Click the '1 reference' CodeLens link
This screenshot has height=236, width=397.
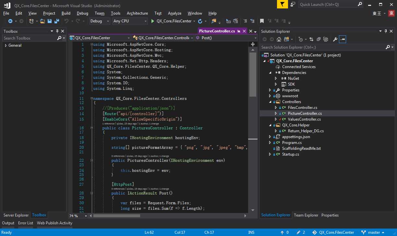109,124
